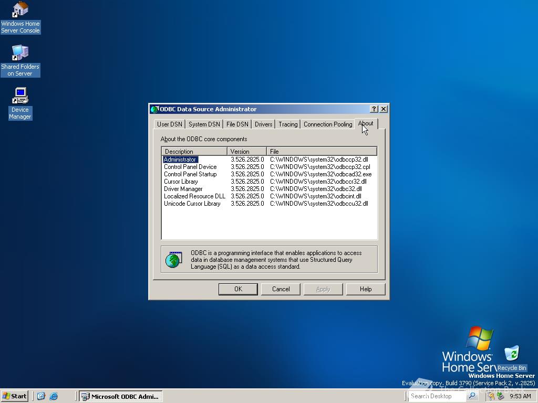
Task: Click the odbcint.dll file path
Action: pyautogui.click(x=315, y=196)
